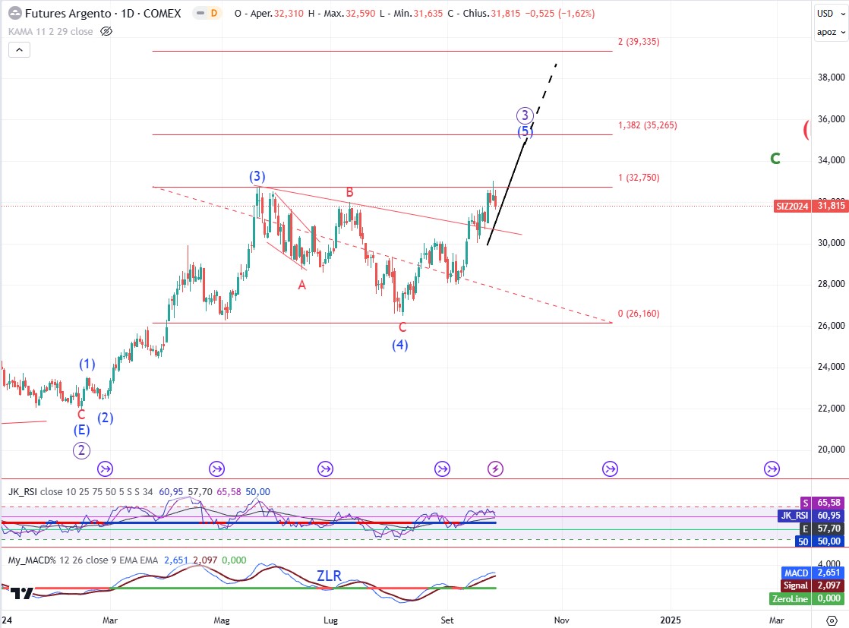The height and width of the screenshot is (628, 849).
Task: Click the 20,000 price axis label
Action: click(x=831, y=450)
